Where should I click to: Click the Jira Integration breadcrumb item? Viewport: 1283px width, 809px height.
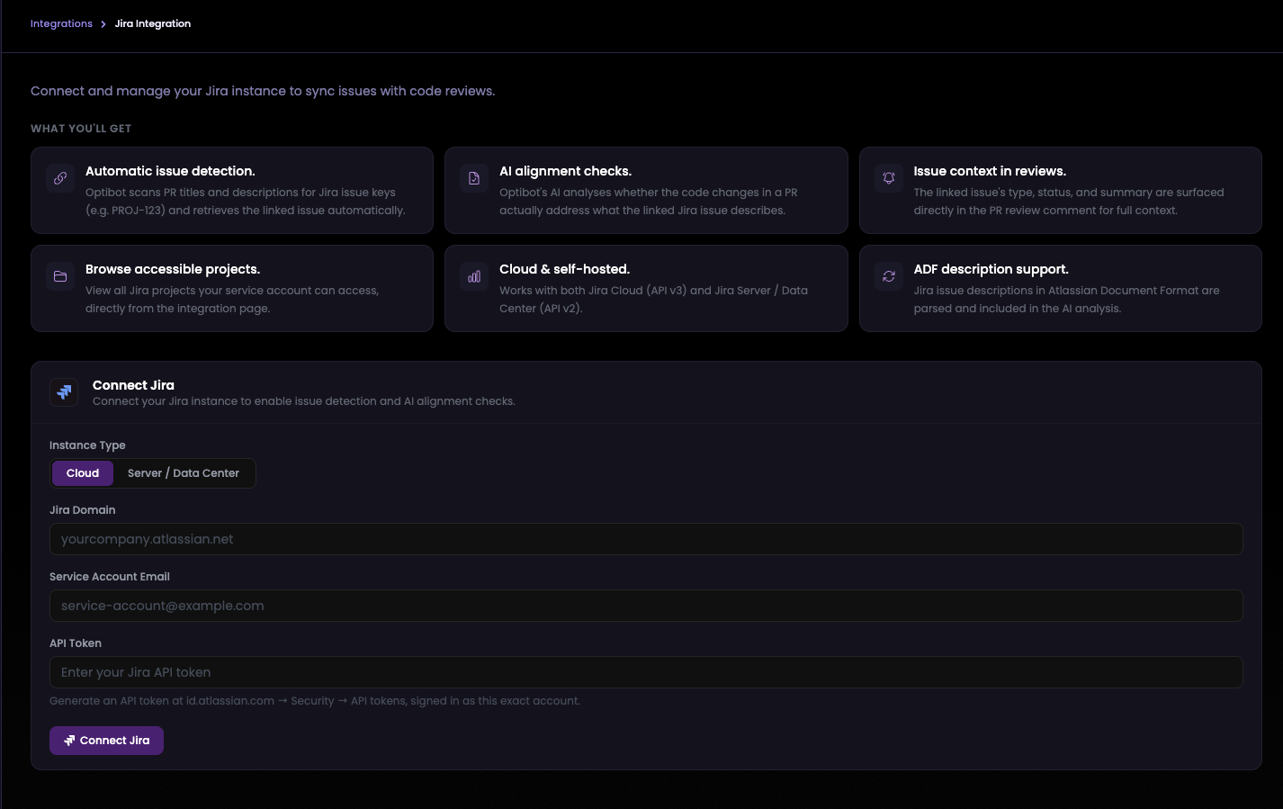[x=153, y=23]
